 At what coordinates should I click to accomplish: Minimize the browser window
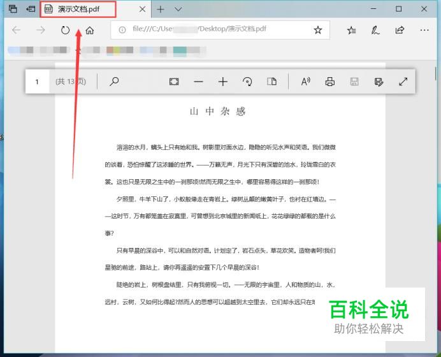coord(373,9)
